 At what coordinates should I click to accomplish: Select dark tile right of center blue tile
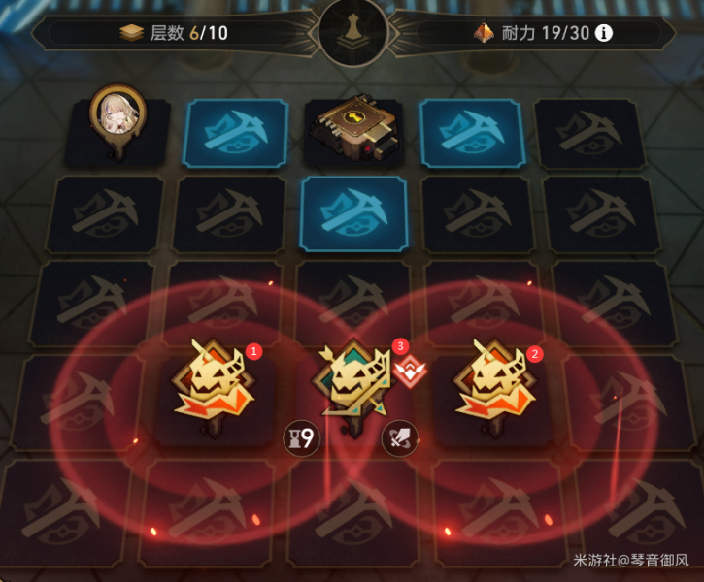[479, 213]
